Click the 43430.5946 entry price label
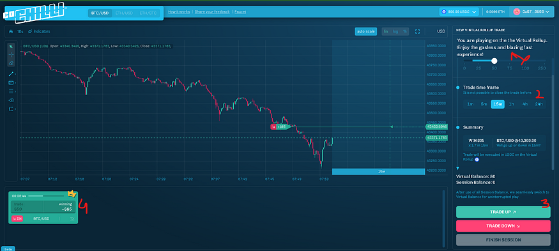This screenshot has height=251, width=559. coord(436,126)
